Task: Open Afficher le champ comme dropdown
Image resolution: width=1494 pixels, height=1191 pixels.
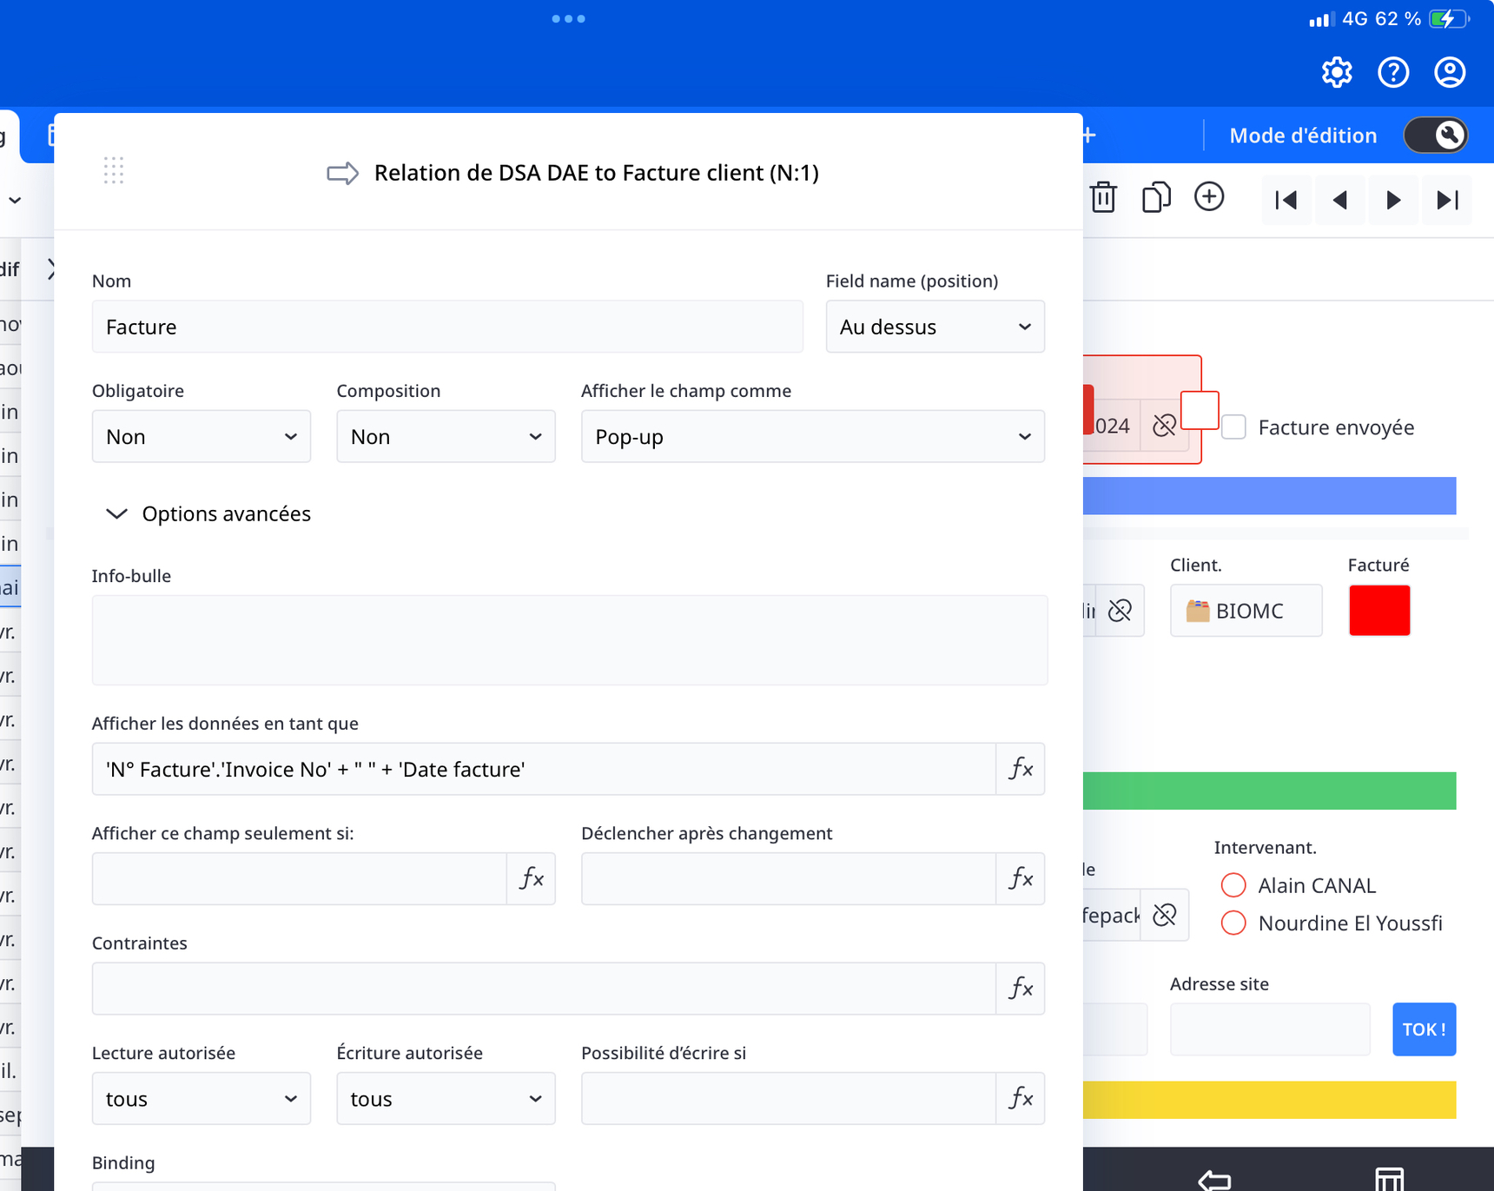Action: pos(812,437)
